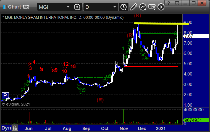Viewport: 210px width, 132px height.
Task: Click the yellow resistance line at 9.00
Action: (161, 24)
